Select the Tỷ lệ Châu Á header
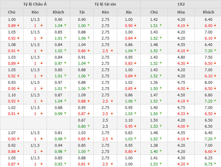Image resolution: width=221 pixels, height=167 pixels. coord(35,4)
